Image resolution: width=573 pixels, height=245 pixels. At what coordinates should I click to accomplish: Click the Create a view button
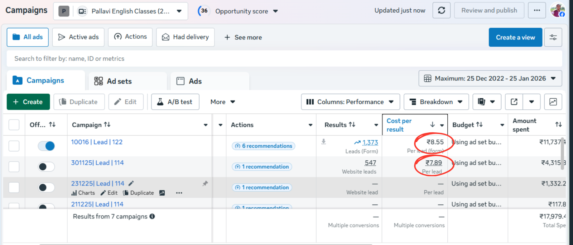(515, 37)
